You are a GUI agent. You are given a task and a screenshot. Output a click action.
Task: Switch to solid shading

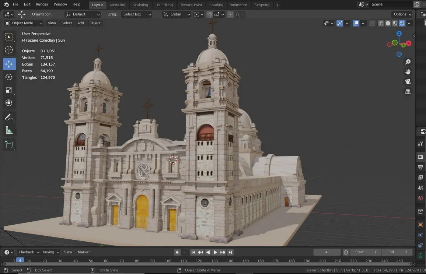pyautogui.click(x=388, y=23)
